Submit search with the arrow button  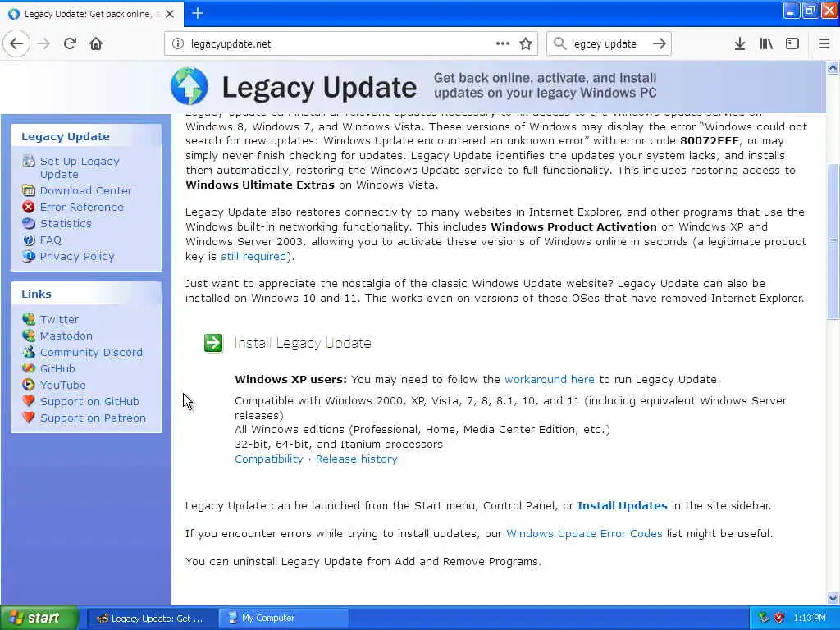pos(659,44)
